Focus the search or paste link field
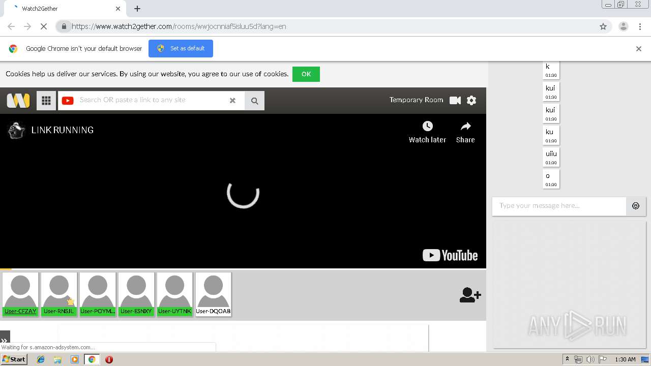 (x=153, y=101)
